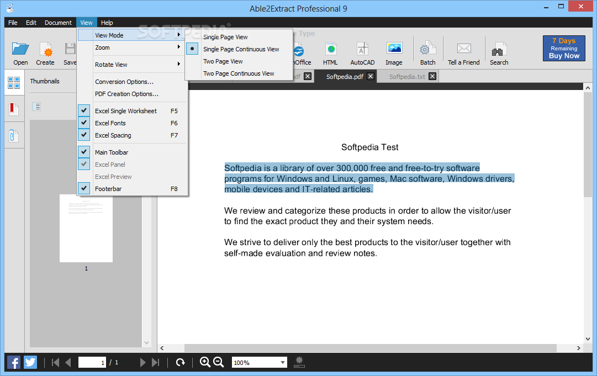Click the Excel Preview menu entry

point(133,177)
